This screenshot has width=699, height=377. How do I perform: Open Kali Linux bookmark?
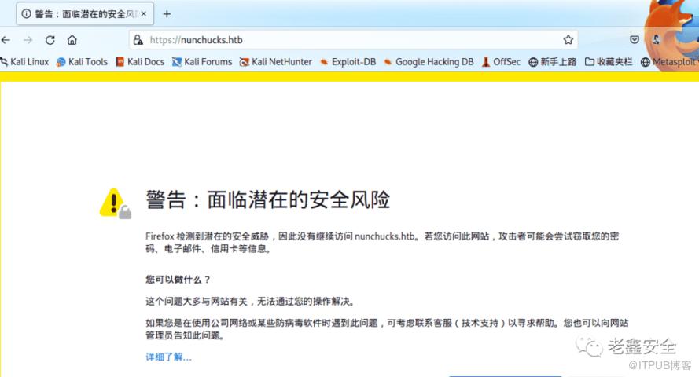click(x=25, y=62)
